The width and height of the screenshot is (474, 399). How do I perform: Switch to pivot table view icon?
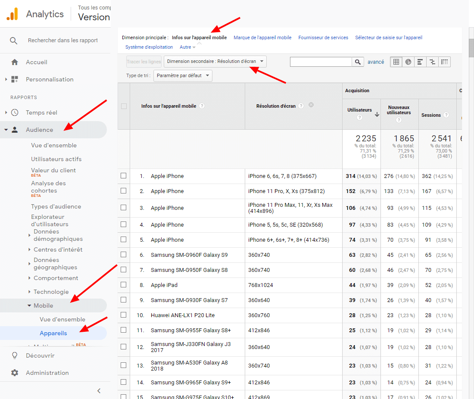[444, 62]
